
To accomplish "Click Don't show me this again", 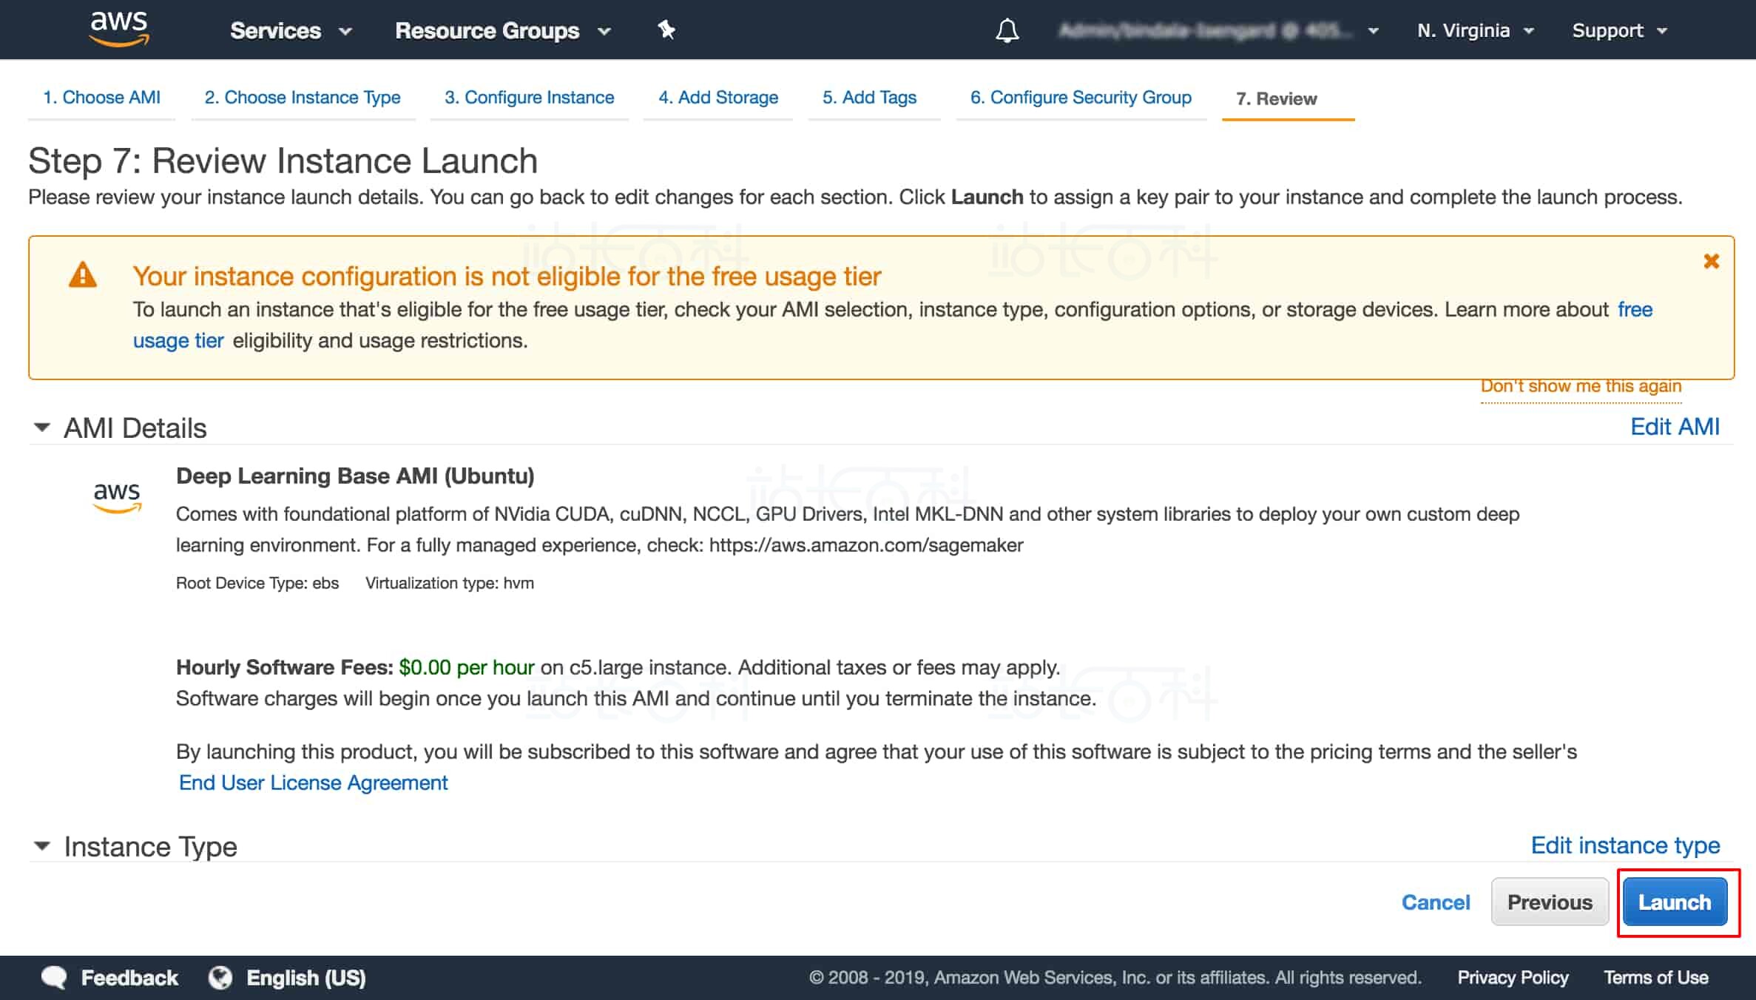I will [1581, 386].
